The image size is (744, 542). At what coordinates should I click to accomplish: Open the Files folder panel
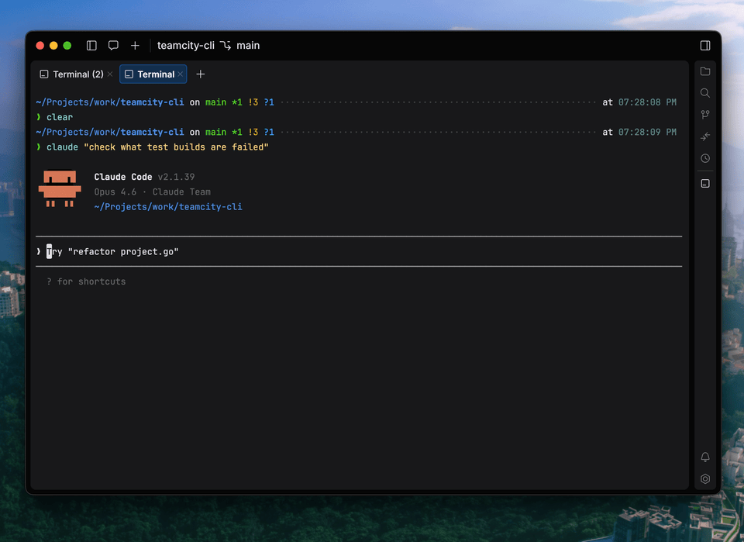tap(705, 71)
